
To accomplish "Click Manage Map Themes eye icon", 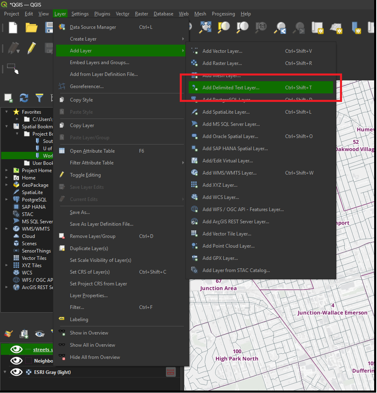I will pos(40,334).
